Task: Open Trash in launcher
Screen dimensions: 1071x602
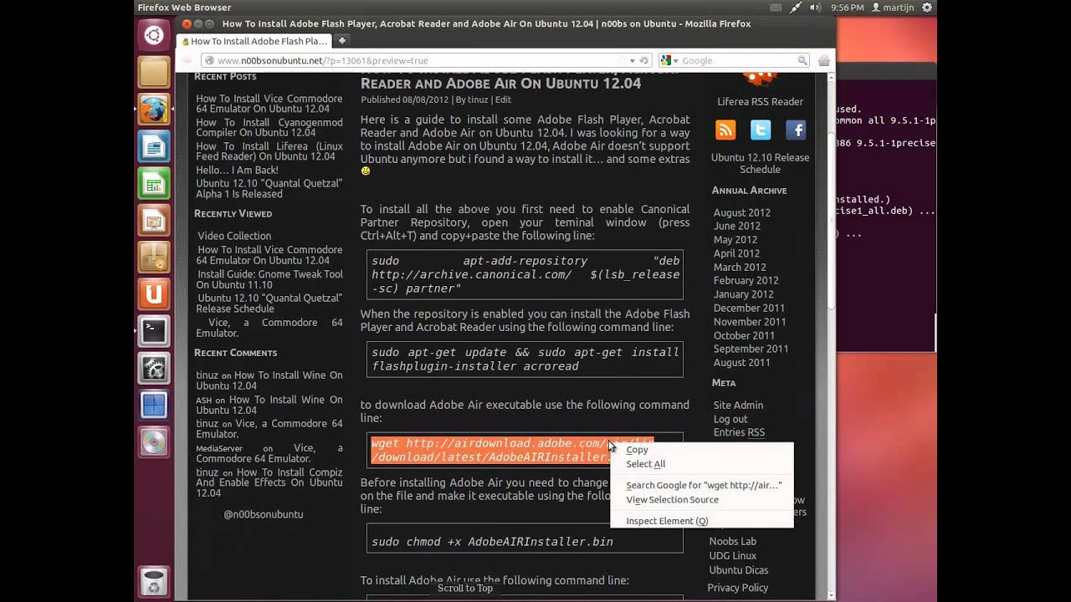Action: (x=154, y=581)
